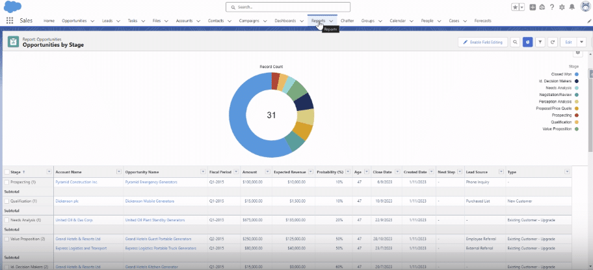Open United Oil & Gas Corp. account

[x=74, y=220]
